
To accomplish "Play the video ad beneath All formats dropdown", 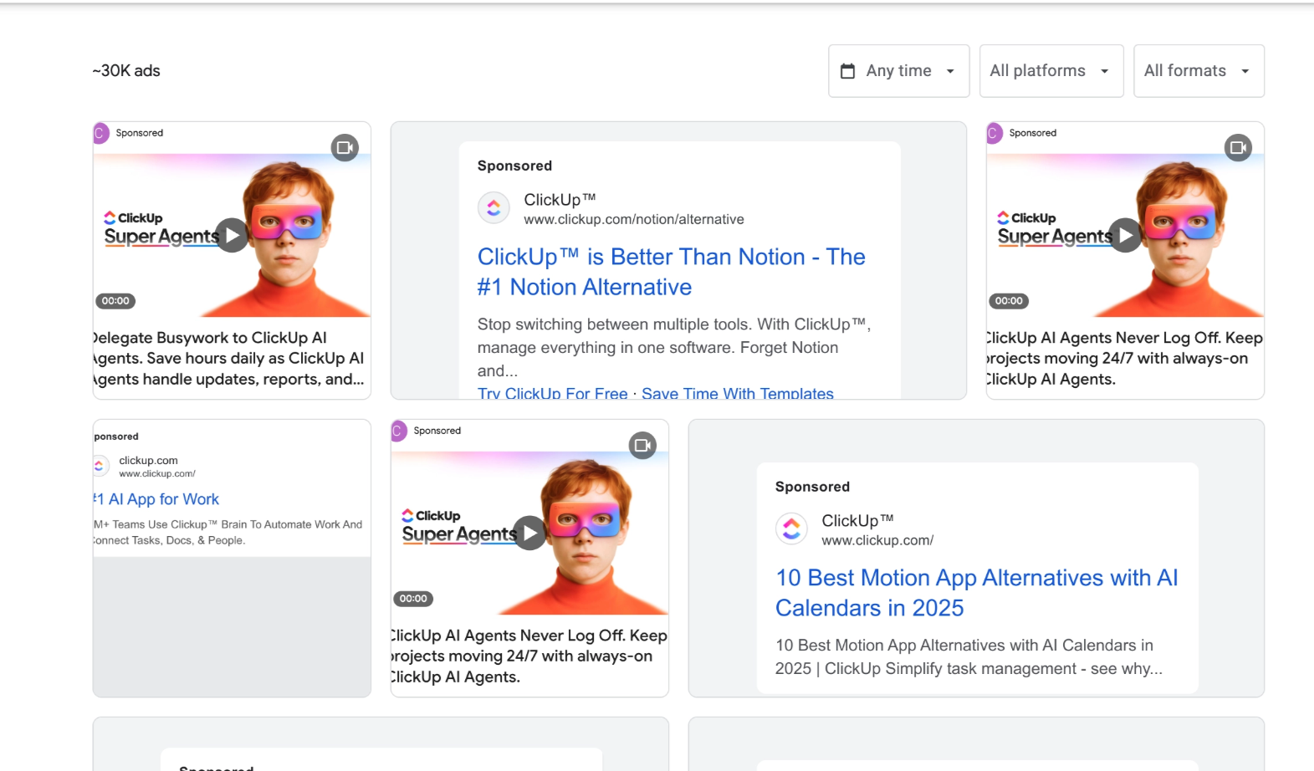I will [1125, 235].
